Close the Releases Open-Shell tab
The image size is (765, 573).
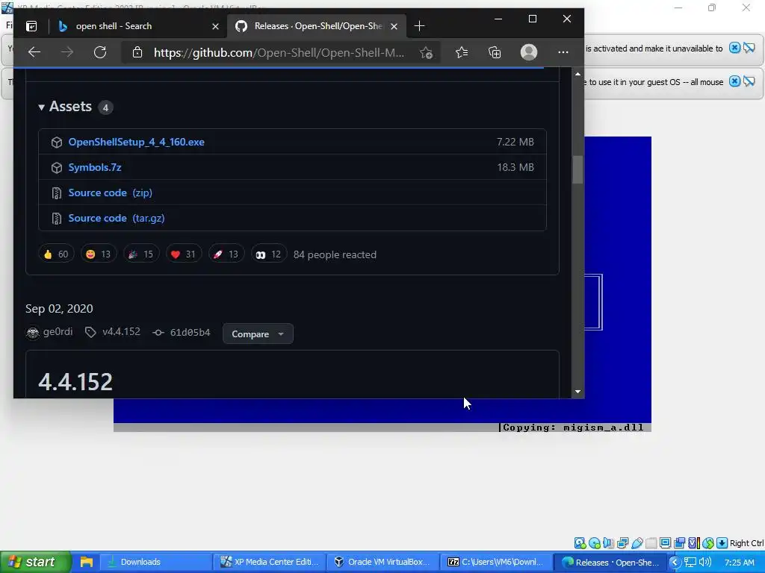(394, 26)
